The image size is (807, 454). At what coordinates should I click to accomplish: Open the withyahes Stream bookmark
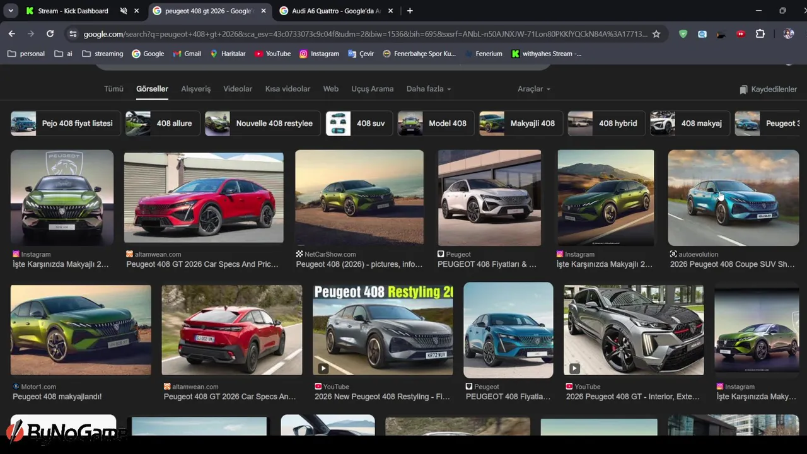coord(546,54)
